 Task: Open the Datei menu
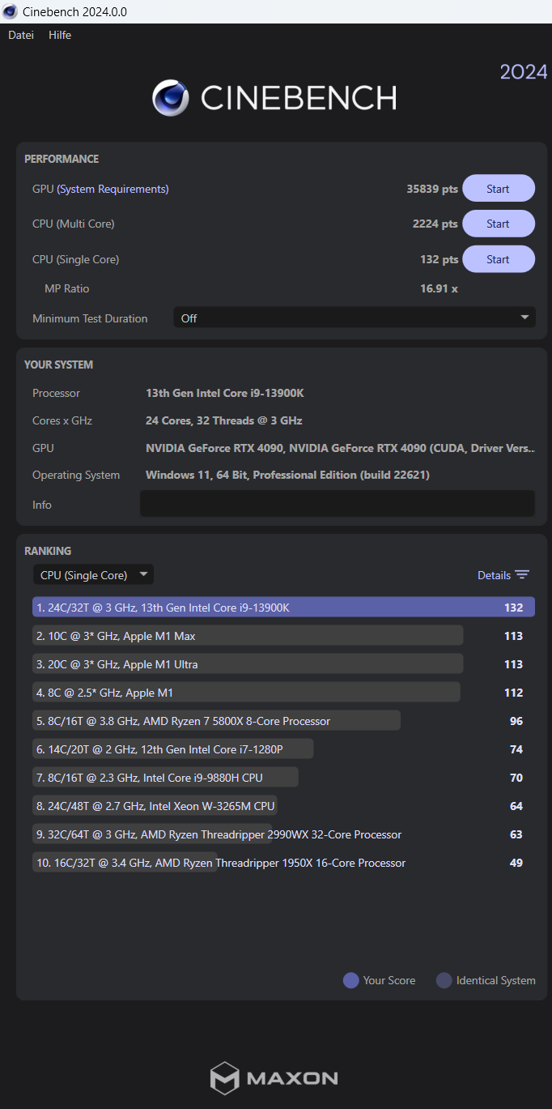click(x=21, y=35)
